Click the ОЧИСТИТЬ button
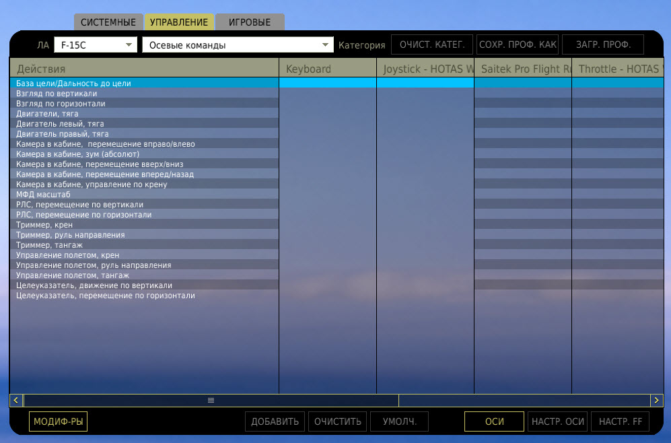 pos(338,421)
